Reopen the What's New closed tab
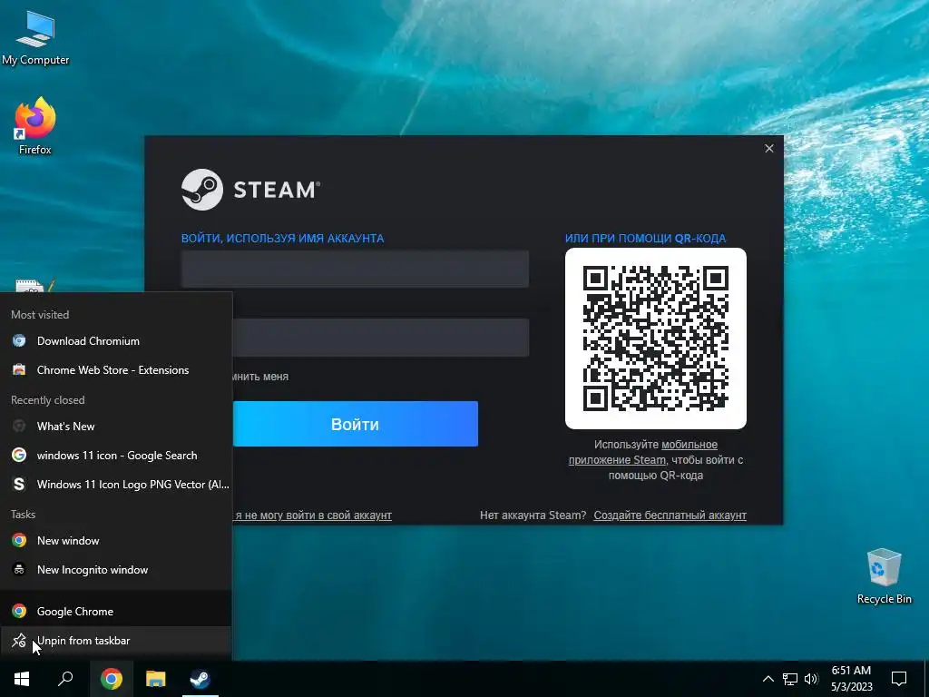Screen dimensions: 929x697 click(116, 427)
